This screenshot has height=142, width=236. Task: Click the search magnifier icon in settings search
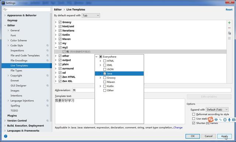pos(5,10)
